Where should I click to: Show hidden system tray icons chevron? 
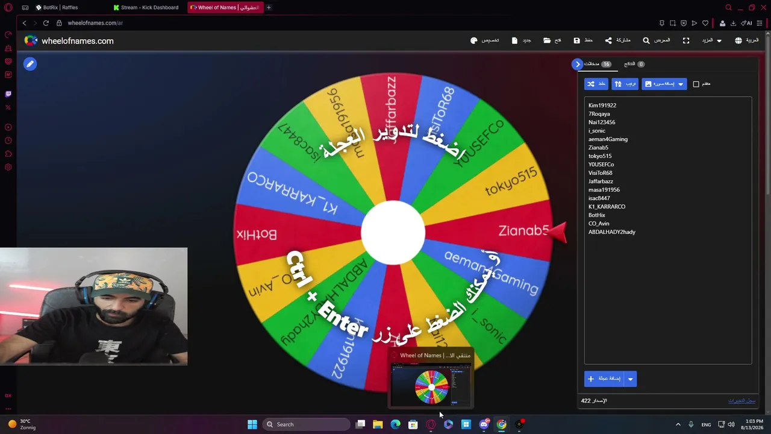[678, 424]
